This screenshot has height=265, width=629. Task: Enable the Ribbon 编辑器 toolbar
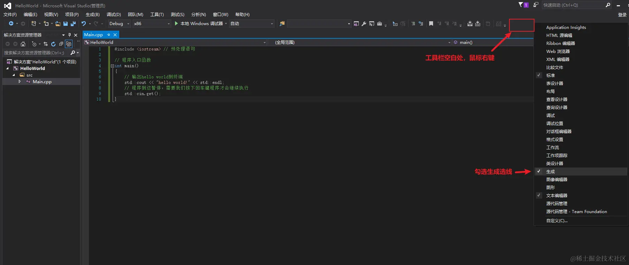581,43
